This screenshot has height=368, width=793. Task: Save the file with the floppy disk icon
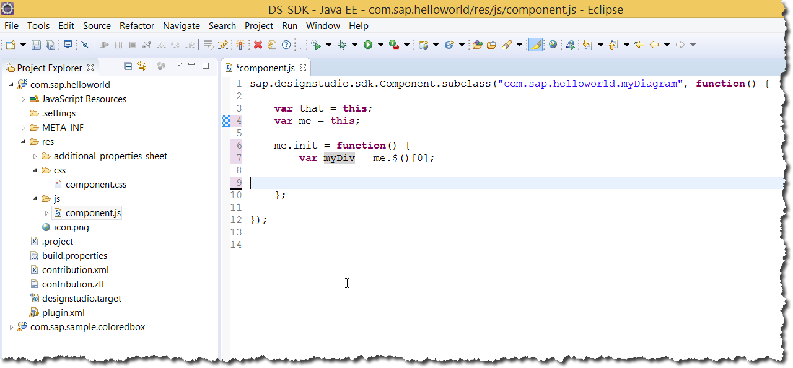(36, 45)
